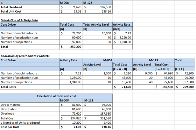Select the M-008 merged header in allocation table
This screenshot has width=196, height=130.
(x=108, y=60)
